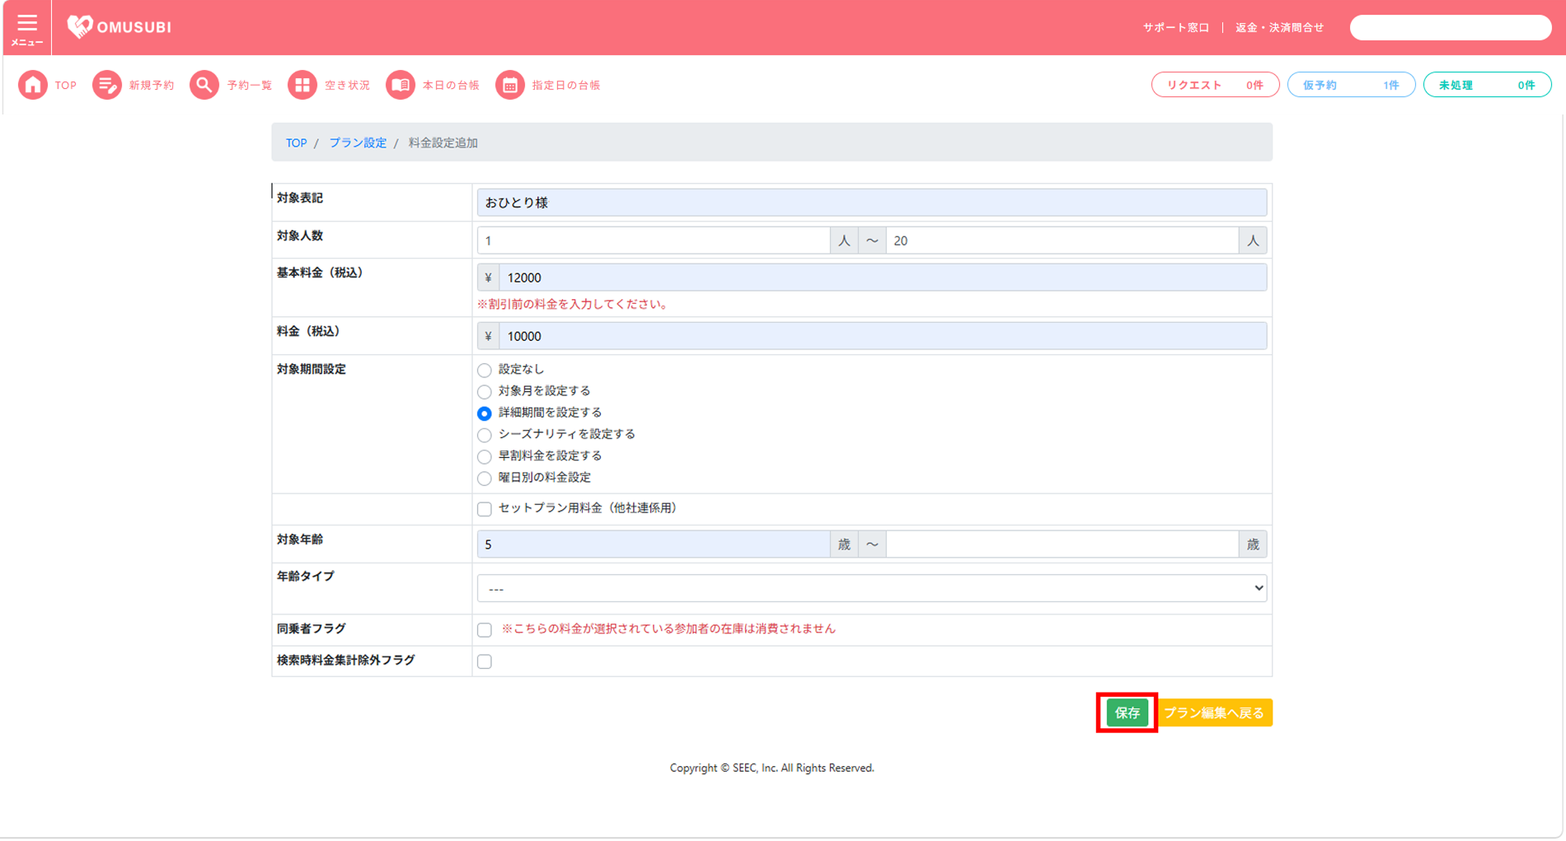Open 空き状況 grid icon
The width and height of the screenshot is (1566, 841).
302,85
